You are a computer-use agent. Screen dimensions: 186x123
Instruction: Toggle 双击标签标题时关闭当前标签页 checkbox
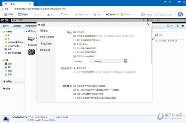(x=74, y=94)
